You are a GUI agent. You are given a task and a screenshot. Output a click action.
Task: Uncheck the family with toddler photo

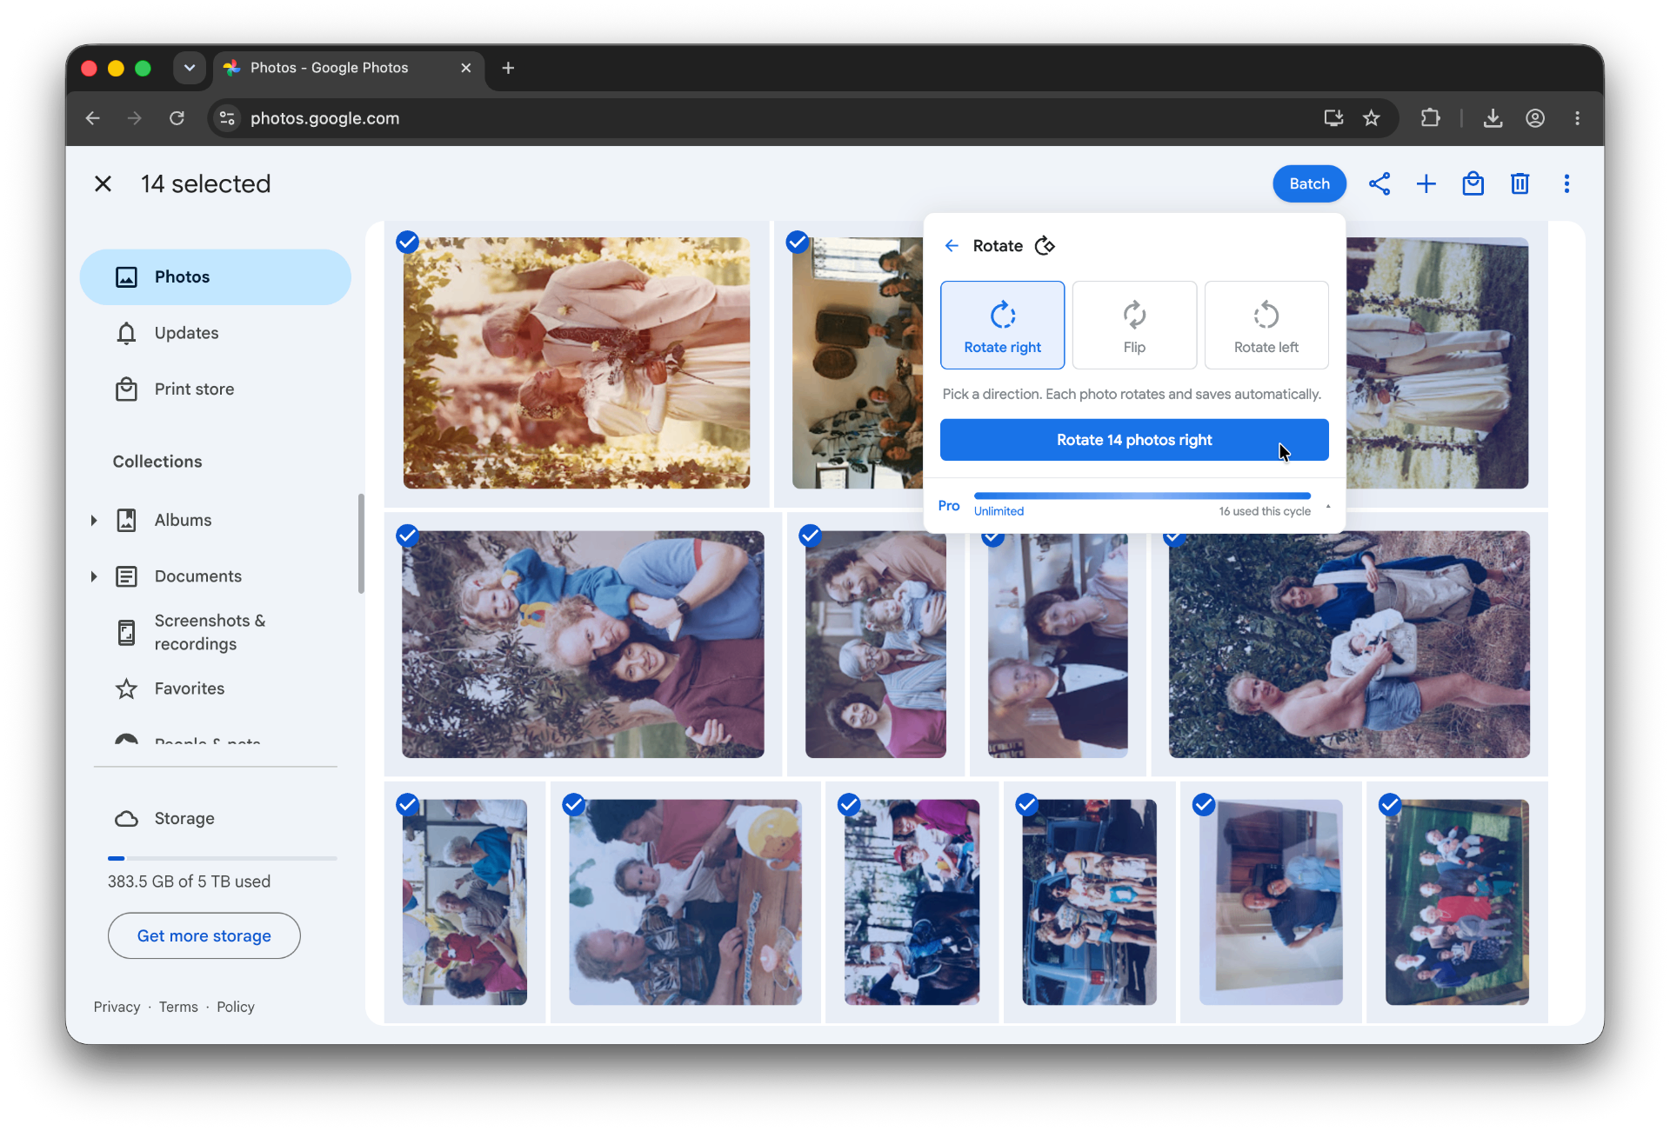407,536
